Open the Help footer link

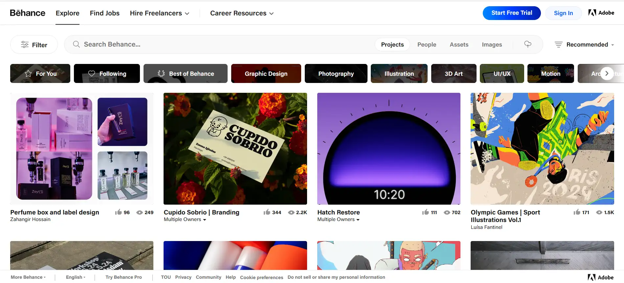[231, 277]
